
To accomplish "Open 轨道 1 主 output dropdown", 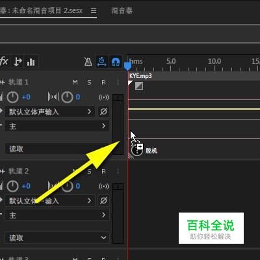I will (x=57, y=126).
